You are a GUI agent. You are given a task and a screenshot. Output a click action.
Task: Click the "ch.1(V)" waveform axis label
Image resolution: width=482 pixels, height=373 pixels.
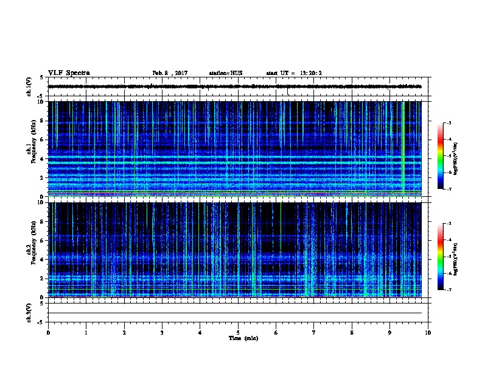pyautogui.click(x=29, y=87)
